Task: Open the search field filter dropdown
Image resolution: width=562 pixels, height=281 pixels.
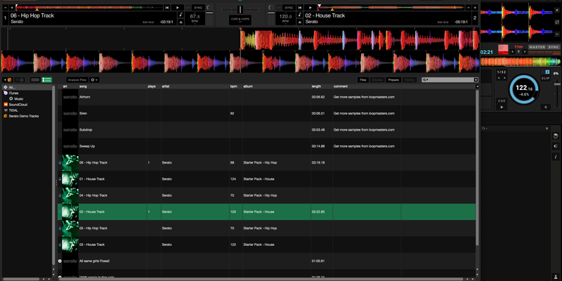Action: tap(426, 80)
